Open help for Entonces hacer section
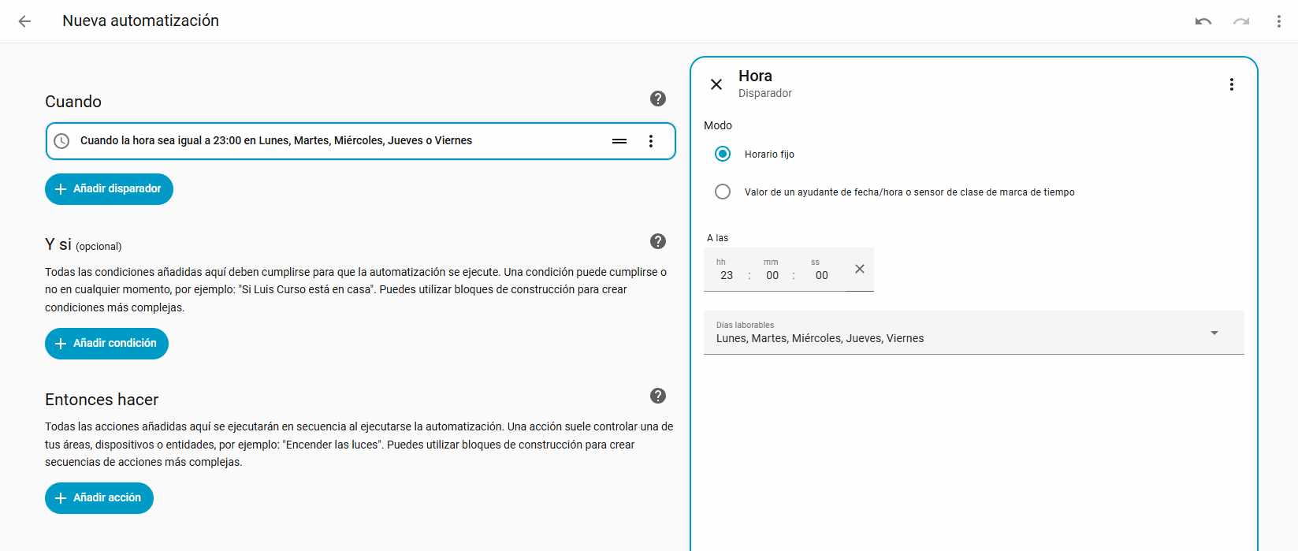The image size is (1298, 551). pyautogui.click(x=658, y=396)
